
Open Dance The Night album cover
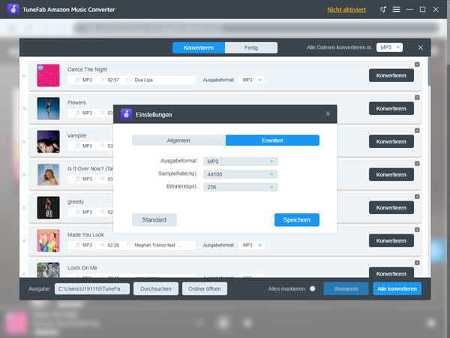click(48, 75)
